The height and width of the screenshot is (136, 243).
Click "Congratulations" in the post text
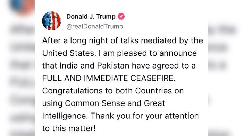[x=73, y=91]
